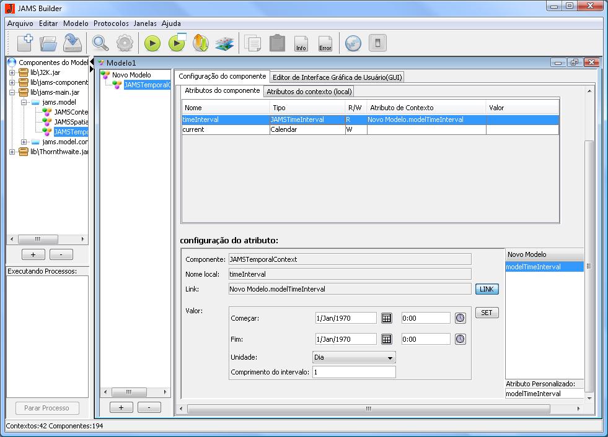This screenshot has height=437, width=608.
Task: Click the Open Model folder icon
Action: tap(48, 43)
